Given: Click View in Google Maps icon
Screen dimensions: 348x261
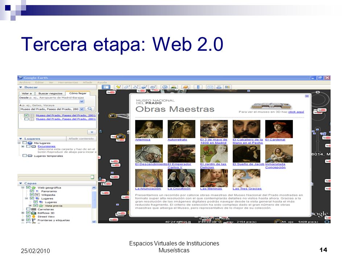Looking at the screenshot, I should [x=227, y=87].
